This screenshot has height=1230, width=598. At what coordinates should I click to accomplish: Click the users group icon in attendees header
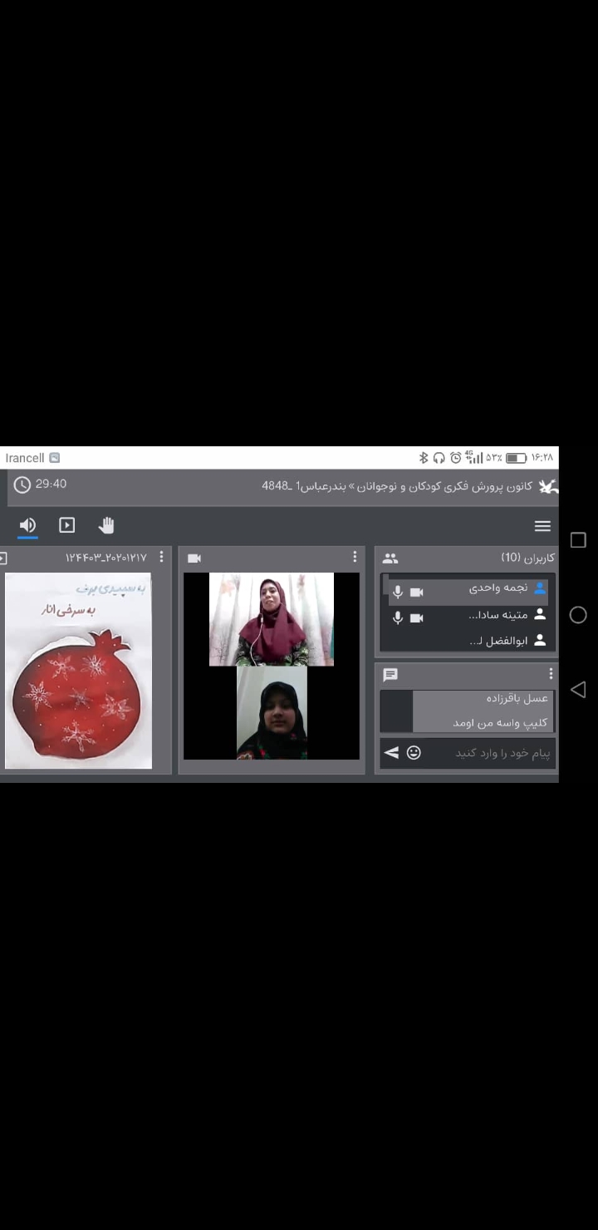[390, 558]
